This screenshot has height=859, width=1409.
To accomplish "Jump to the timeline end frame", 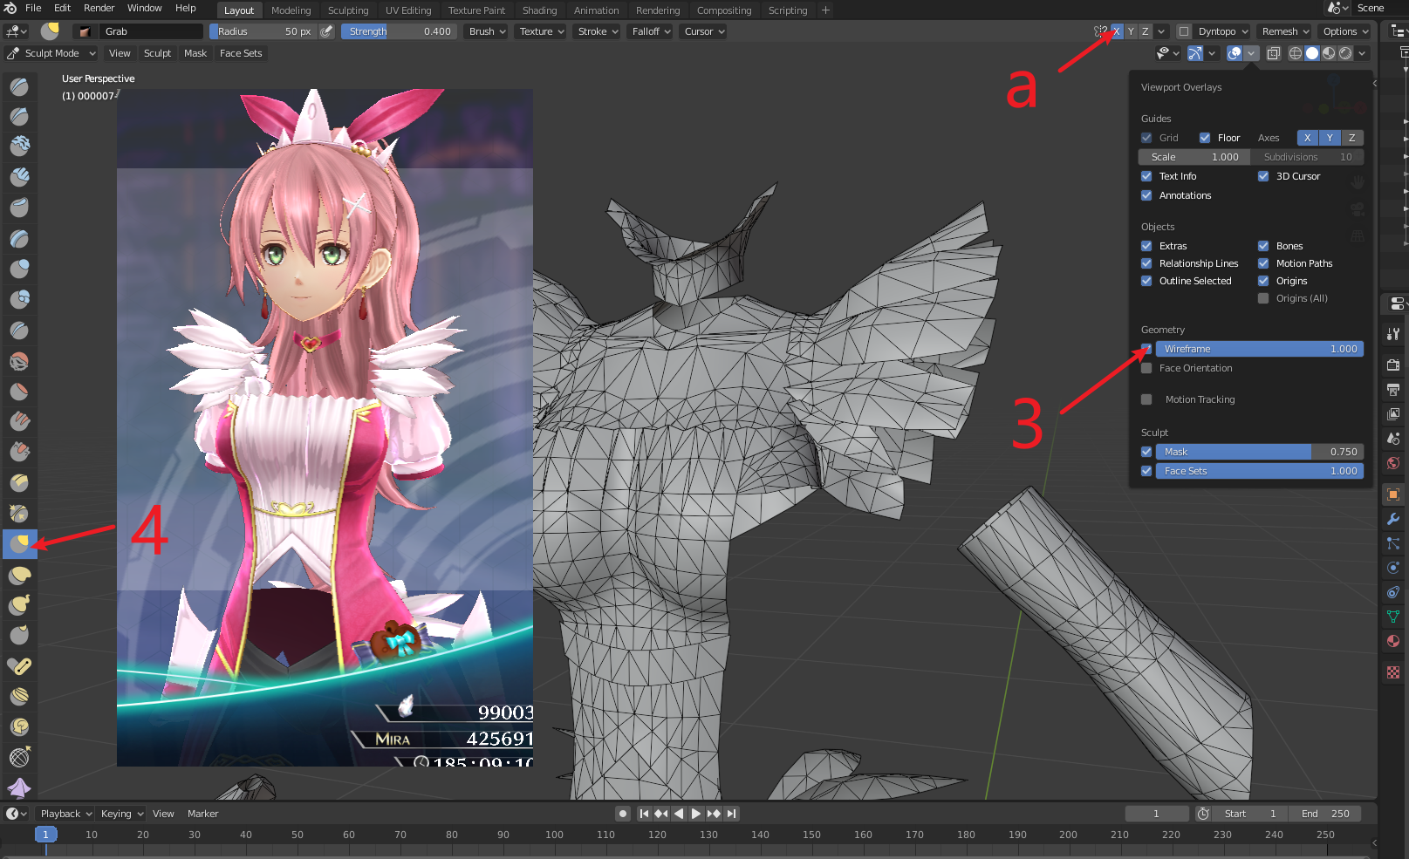I will (x=731, y=814).
